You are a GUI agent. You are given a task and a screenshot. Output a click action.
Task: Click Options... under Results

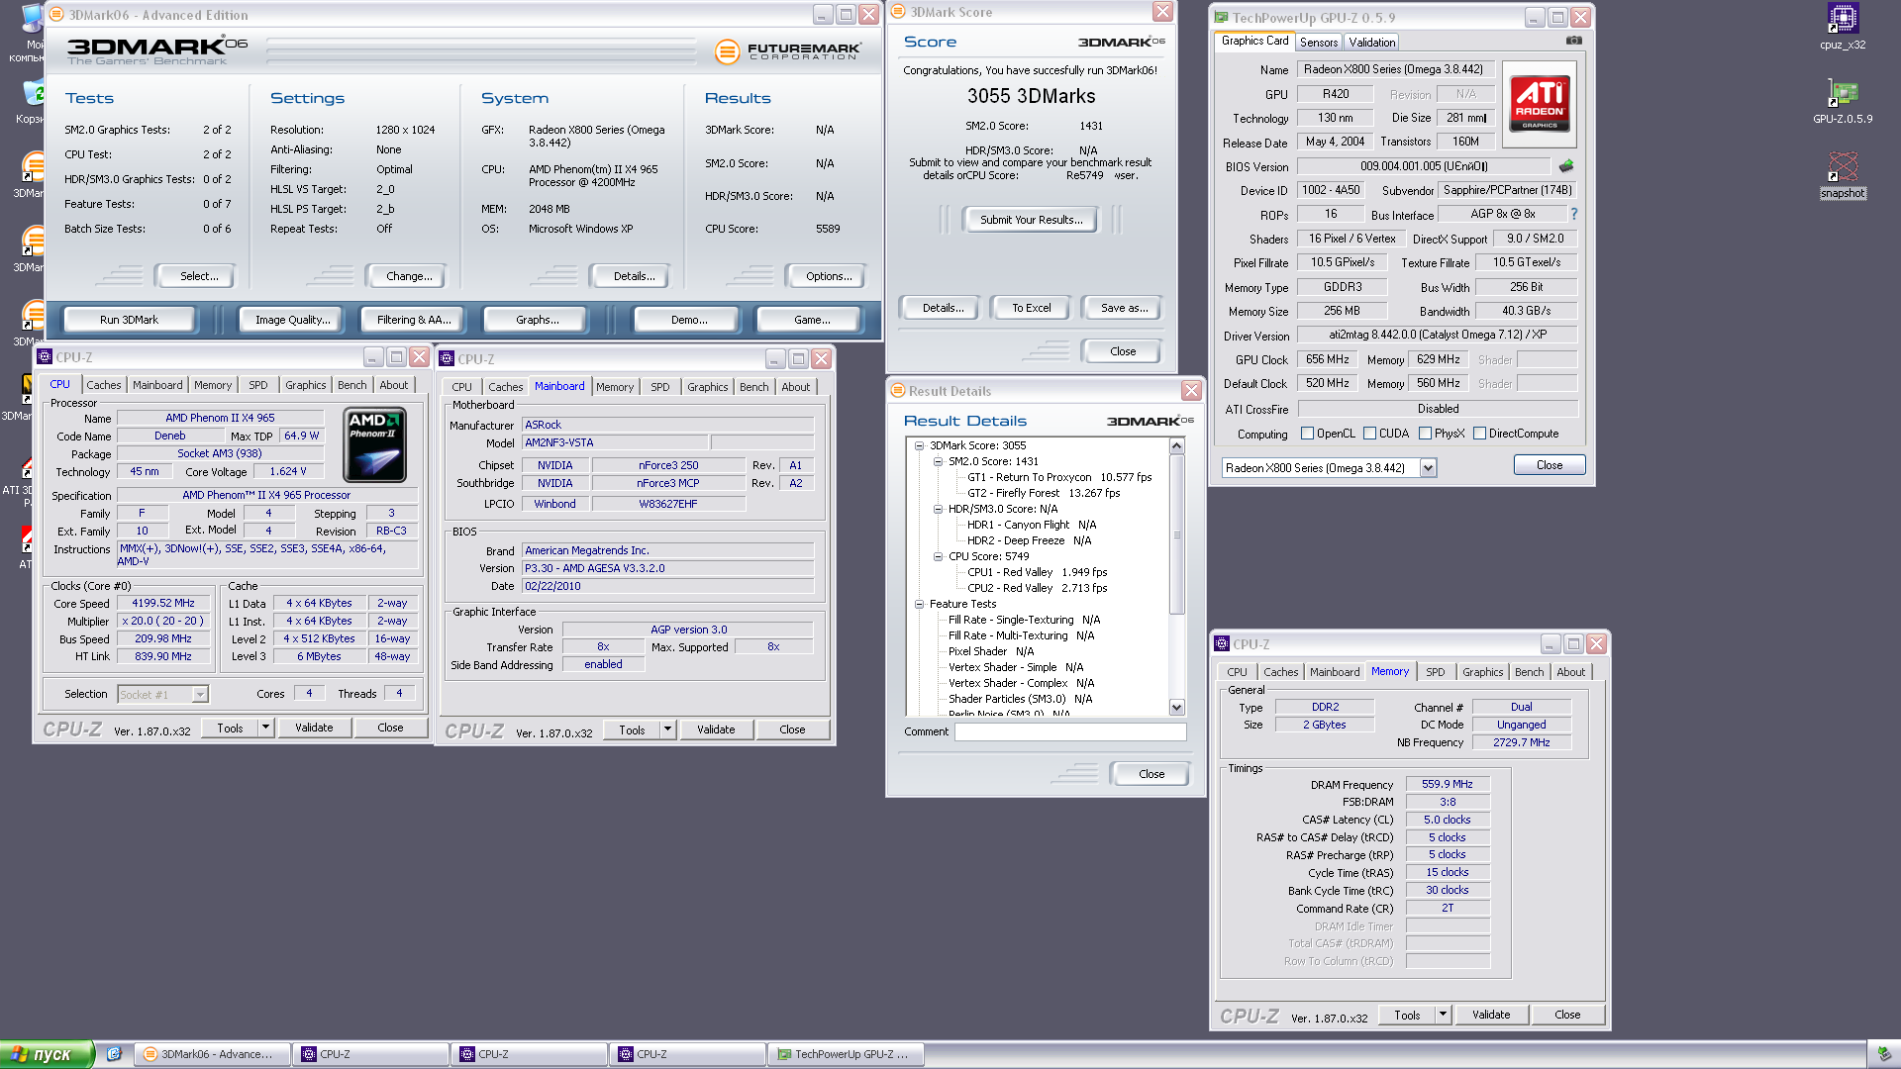pos(829,276)
